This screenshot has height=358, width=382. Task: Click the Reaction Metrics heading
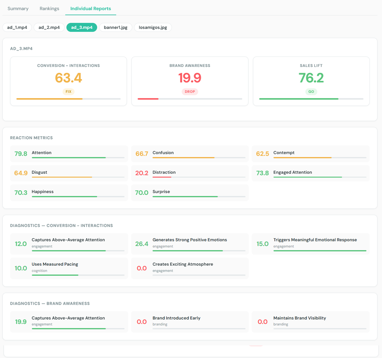31,138
